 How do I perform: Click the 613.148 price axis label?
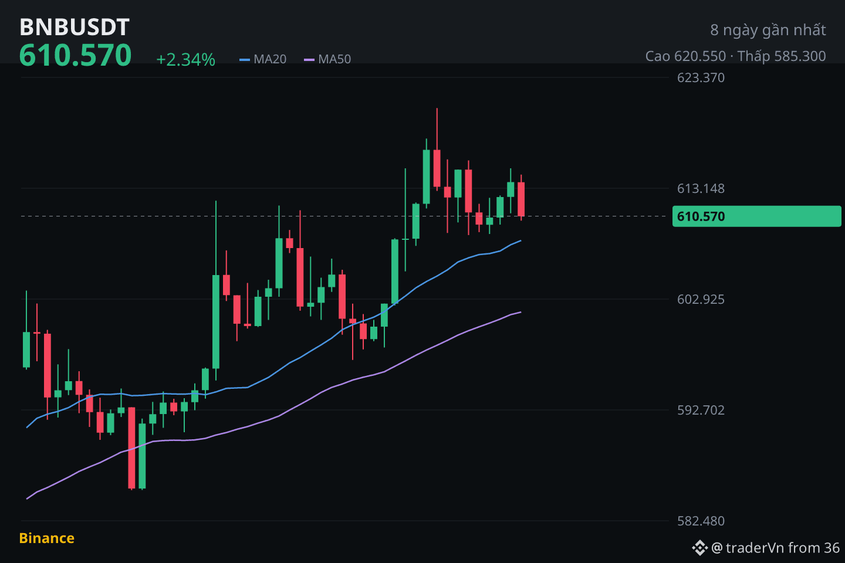pyautogui.click(x=701, y=188)
